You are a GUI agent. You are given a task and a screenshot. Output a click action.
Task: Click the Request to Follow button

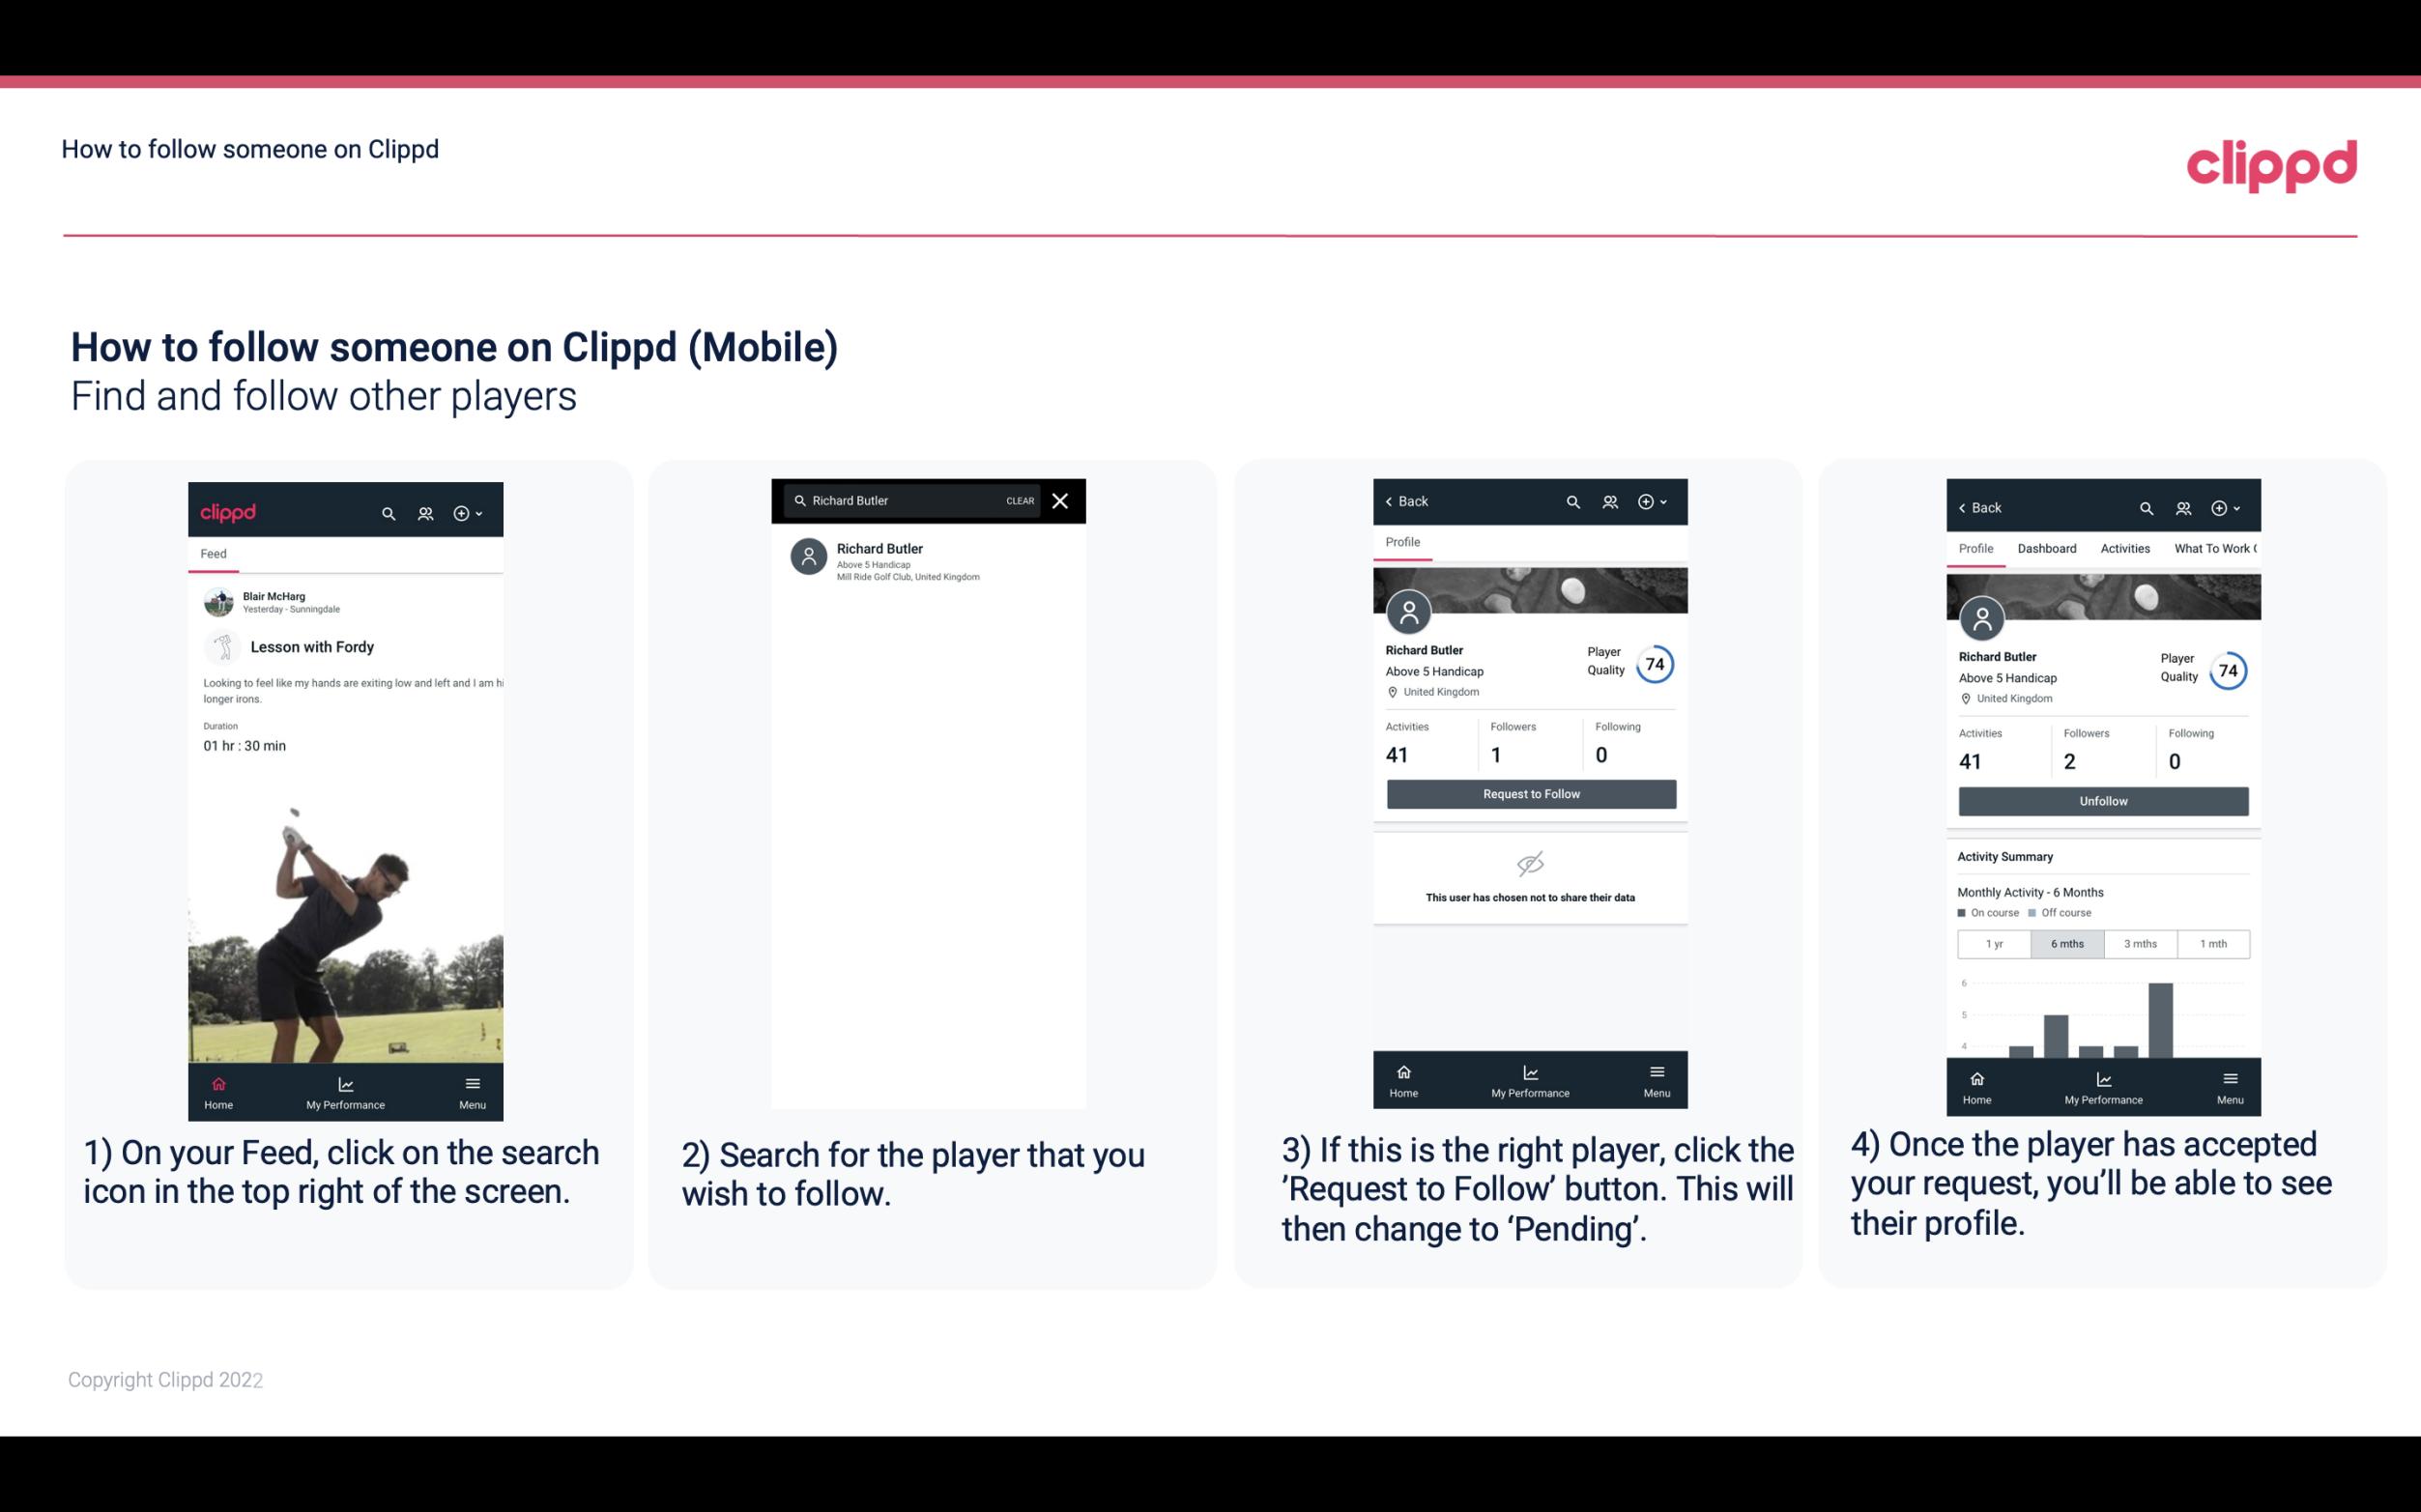(1529, 794)
